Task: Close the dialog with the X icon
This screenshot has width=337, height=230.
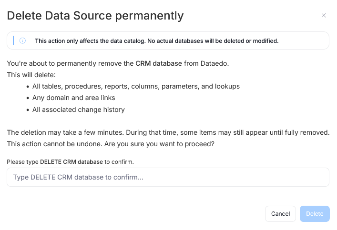Action: click(324, 15)
